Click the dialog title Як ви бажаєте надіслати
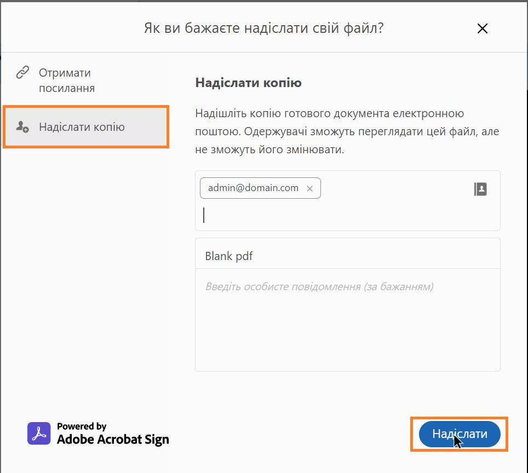Screen dimensions: 528x473 coord(263,28)
